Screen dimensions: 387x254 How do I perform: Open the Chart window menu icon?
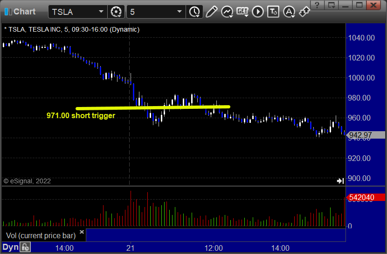tap(8, 12)
